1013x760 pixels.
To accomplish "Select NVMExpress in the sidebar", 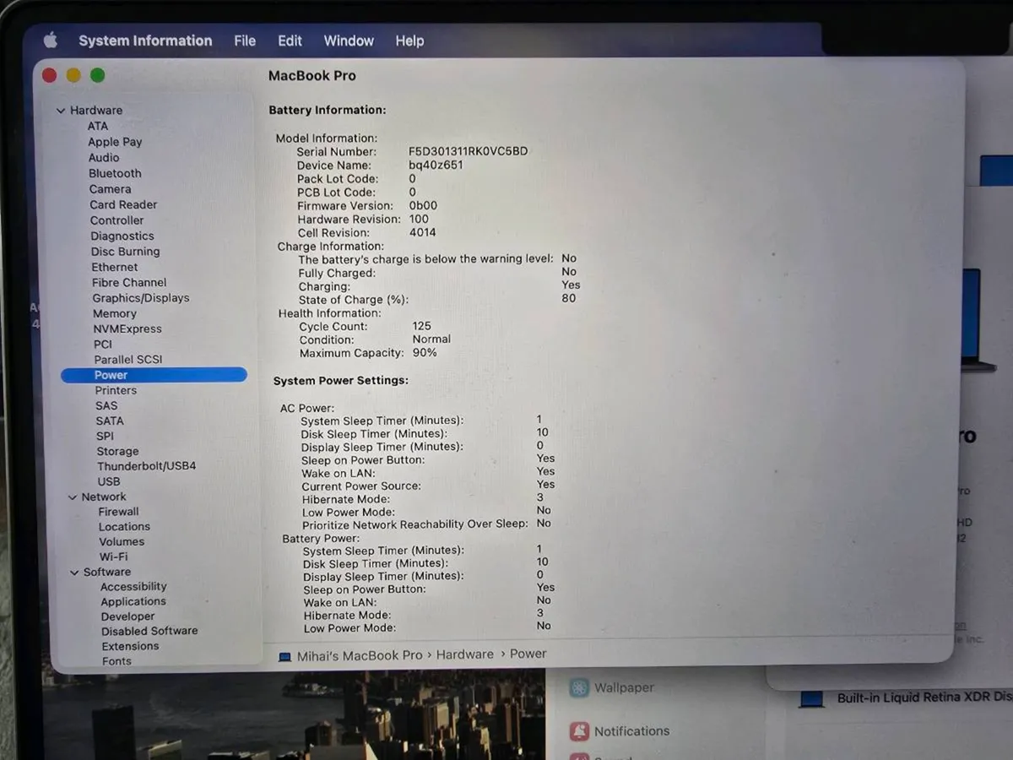I will click(x=127, y=329).
